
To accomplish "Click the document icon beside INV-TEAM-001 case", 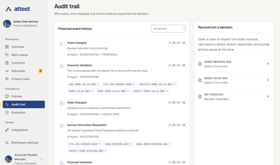I will 200,97.
